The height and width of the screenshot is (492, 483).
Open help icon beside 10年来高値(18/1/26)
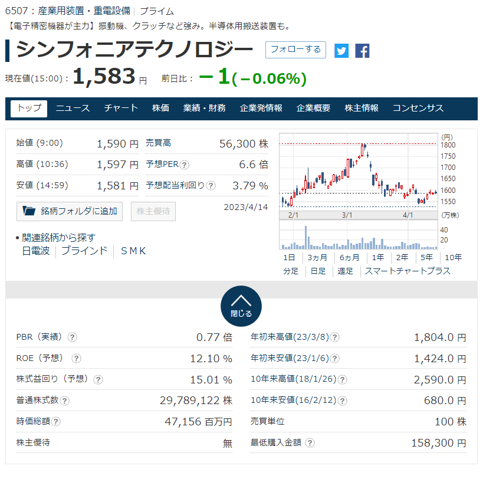tap(342, 380)
